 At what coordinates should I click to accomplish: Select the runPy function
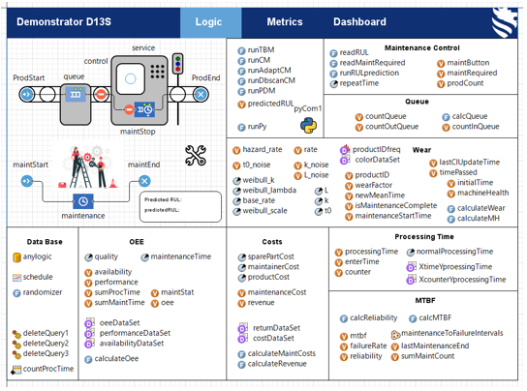pyautogui.click(x=252, y=127)
